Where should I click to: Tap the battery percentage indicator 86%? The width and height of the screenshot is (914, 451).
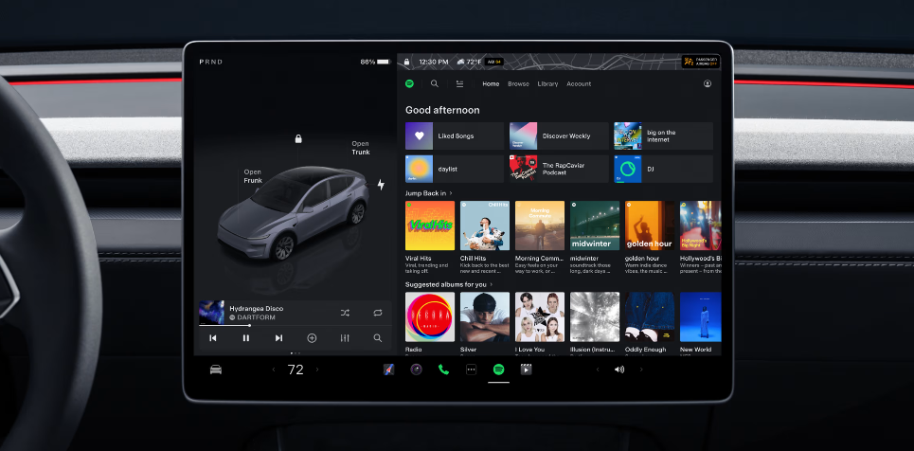[x=375, y=62]
